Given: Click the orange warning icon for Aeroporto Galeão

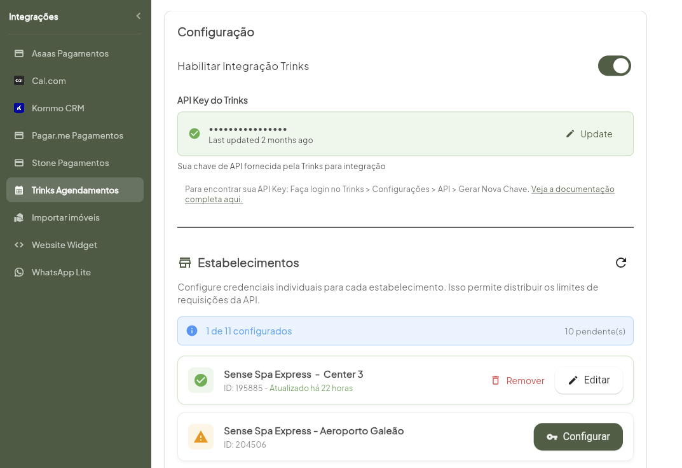Looking at the screenshot, I should tap(201, 437).
